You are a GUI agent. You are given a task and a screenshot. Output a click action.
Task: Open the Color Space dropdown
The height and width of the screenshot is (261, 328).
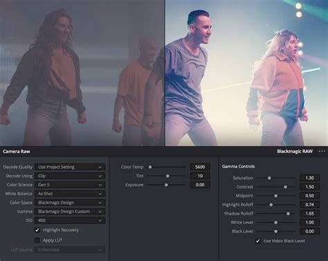70,203
